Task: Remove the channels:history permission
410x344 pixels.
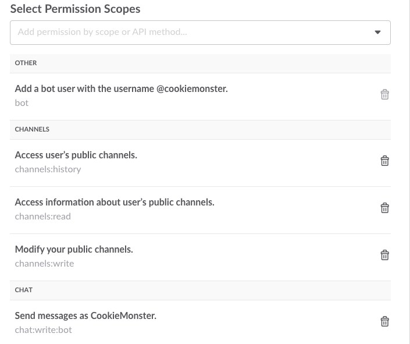Action: coord(384,161)
